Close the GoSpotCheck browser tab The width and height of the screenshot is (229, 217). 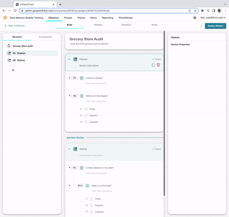click(53, 4)
